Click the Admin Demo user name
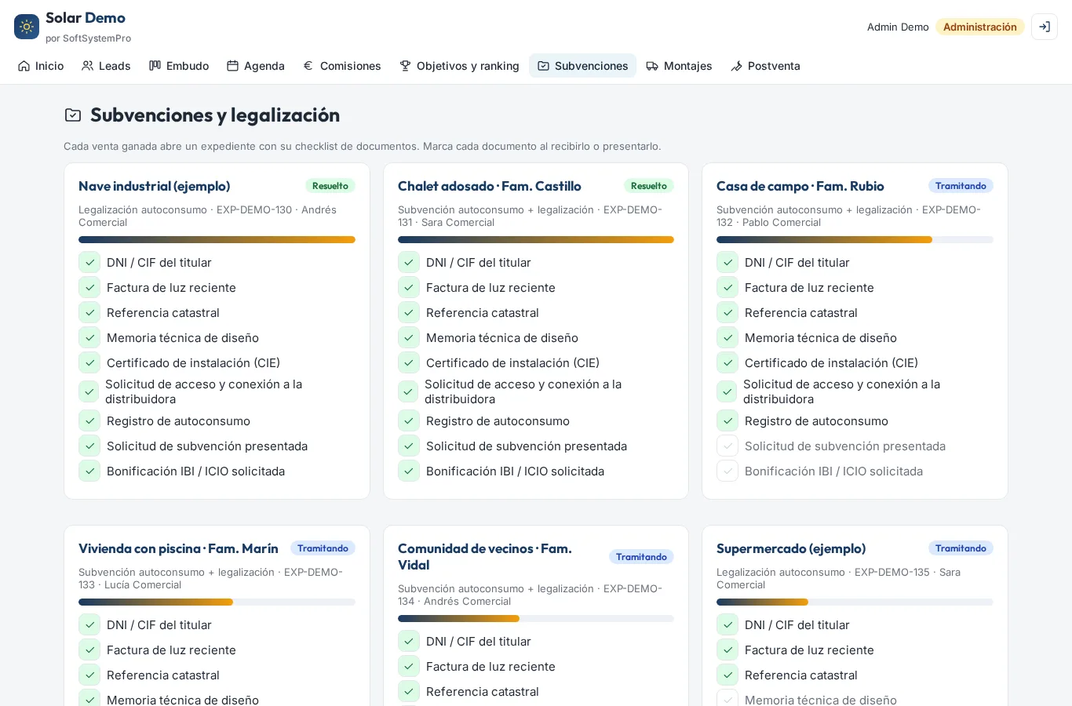 (x=898, y=27)
